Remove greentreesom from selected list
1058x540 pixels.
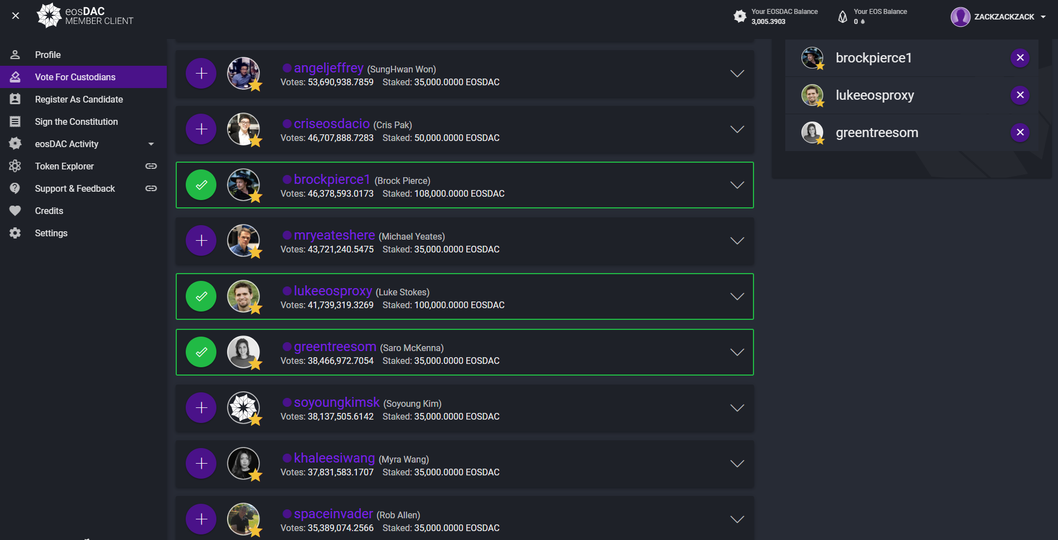click(x=1020, y=133)
